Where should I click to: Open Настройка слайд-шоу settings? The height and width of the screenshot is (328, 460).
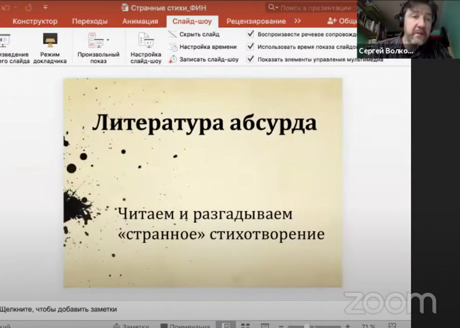coord(145,48)
